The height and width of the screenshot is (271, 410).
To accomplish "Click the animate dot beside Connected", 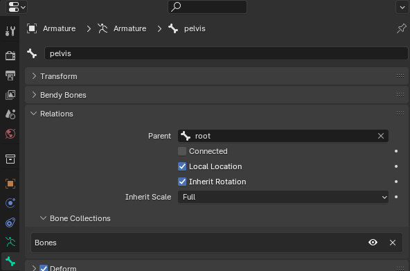I will tap(396, 151).
